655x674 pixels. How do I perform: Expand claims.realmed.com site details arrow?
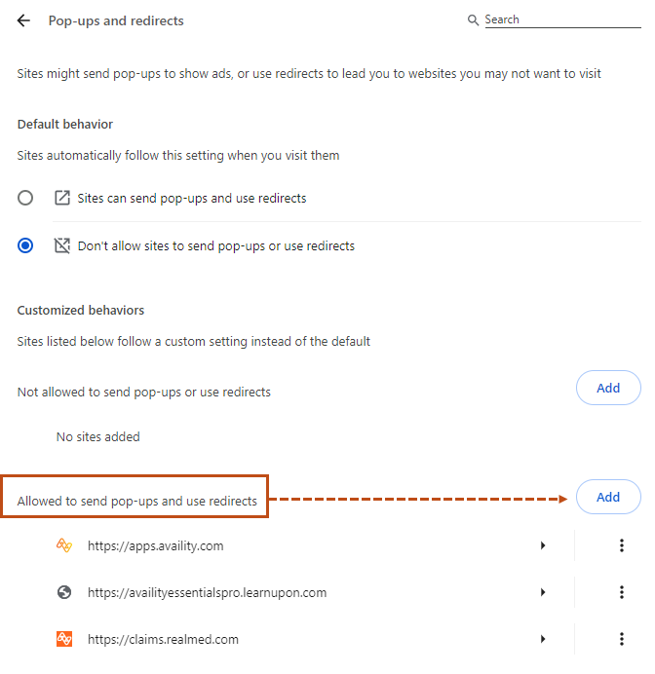pos(543,639)
